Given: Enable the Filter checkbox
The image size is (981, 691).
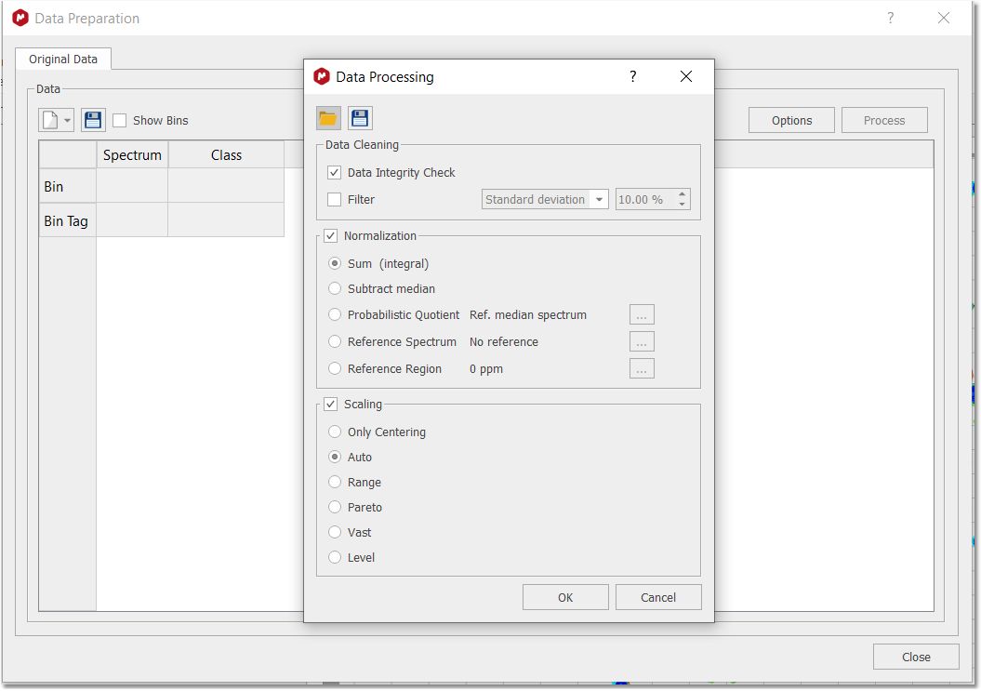Looking at the screenshot, I should tap(335, 200).
